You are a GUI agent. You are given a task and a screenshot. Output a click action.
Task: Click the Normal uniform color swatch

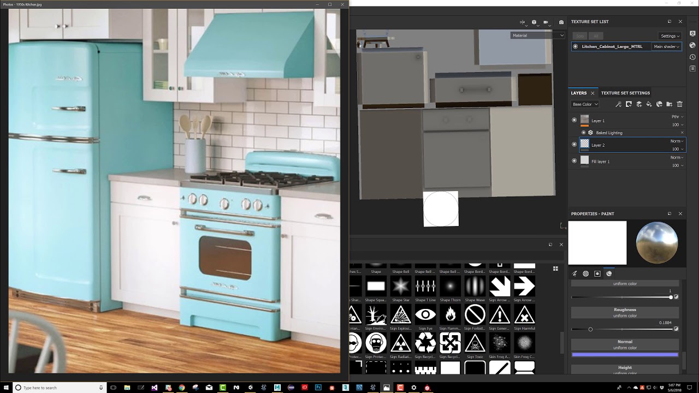pos(625,354)
